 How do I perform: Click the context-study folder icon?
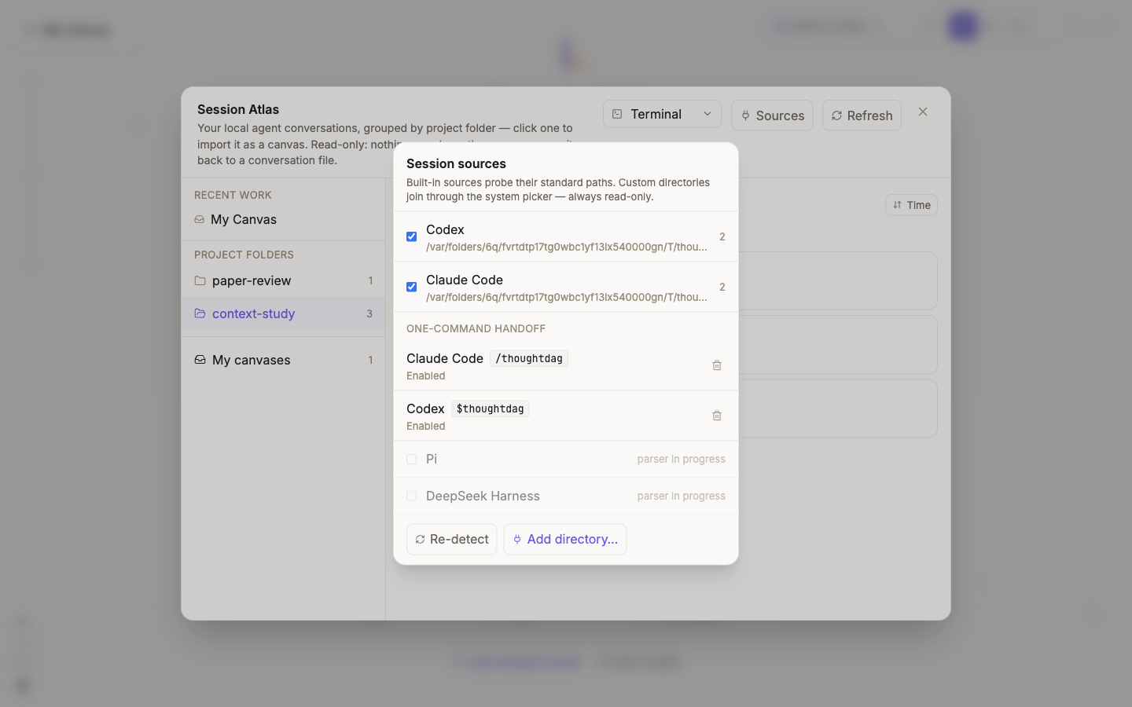(x=200, y=313)
